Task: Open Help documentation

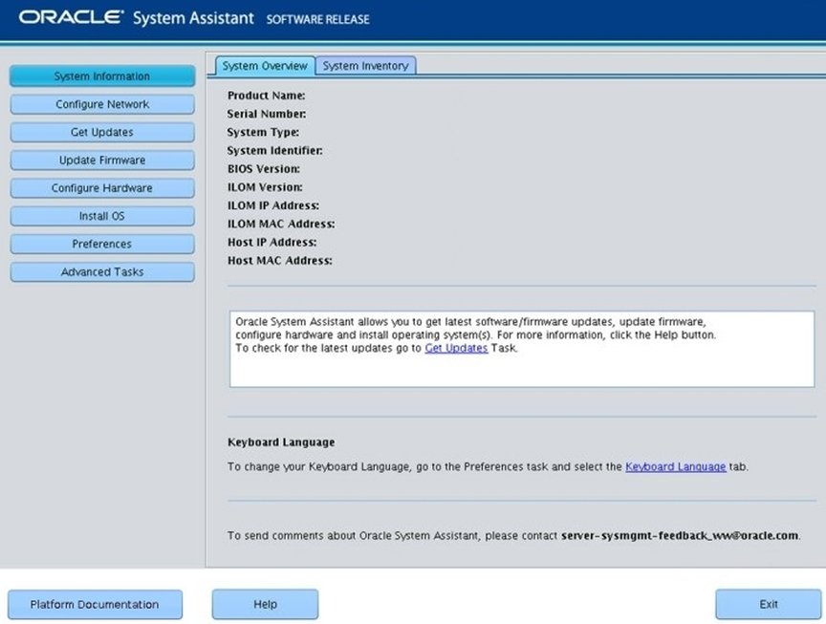Action: (265, 604)
